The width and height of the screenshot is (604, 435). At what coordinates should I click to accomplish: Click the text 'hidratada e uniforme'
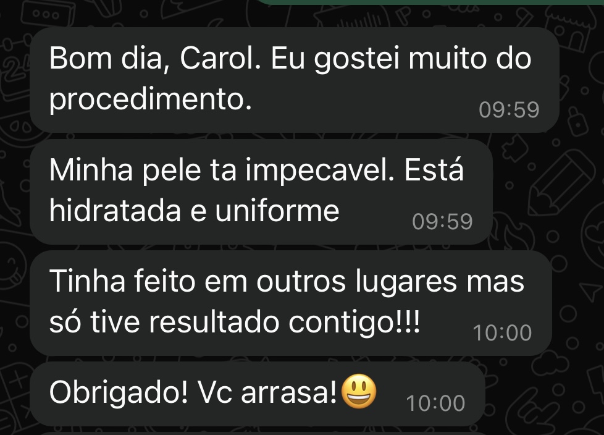point(194,211)
